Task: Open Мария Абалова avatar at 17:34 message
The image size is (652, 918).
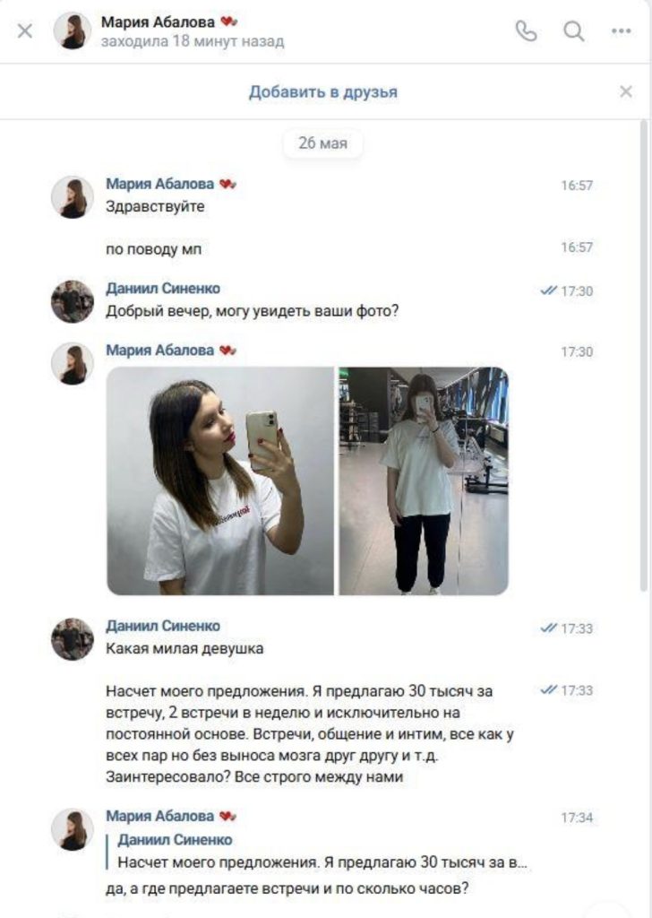Action: (73, 829)
